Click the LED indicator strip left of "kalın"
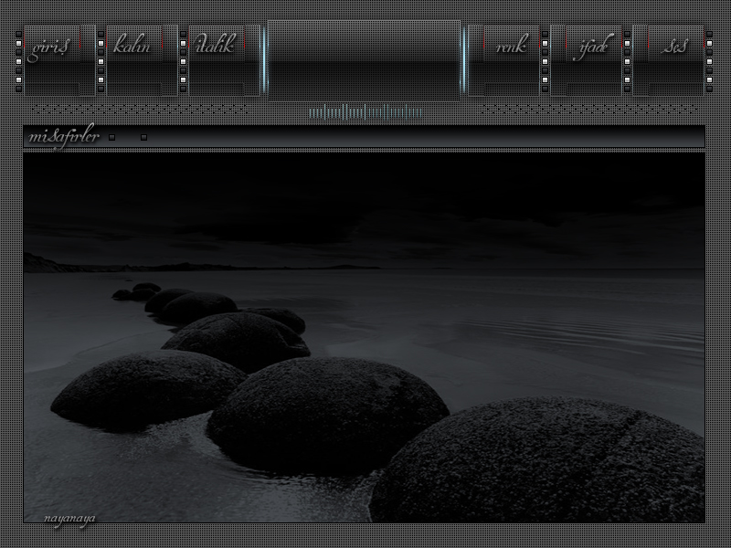 coord(101,61)
